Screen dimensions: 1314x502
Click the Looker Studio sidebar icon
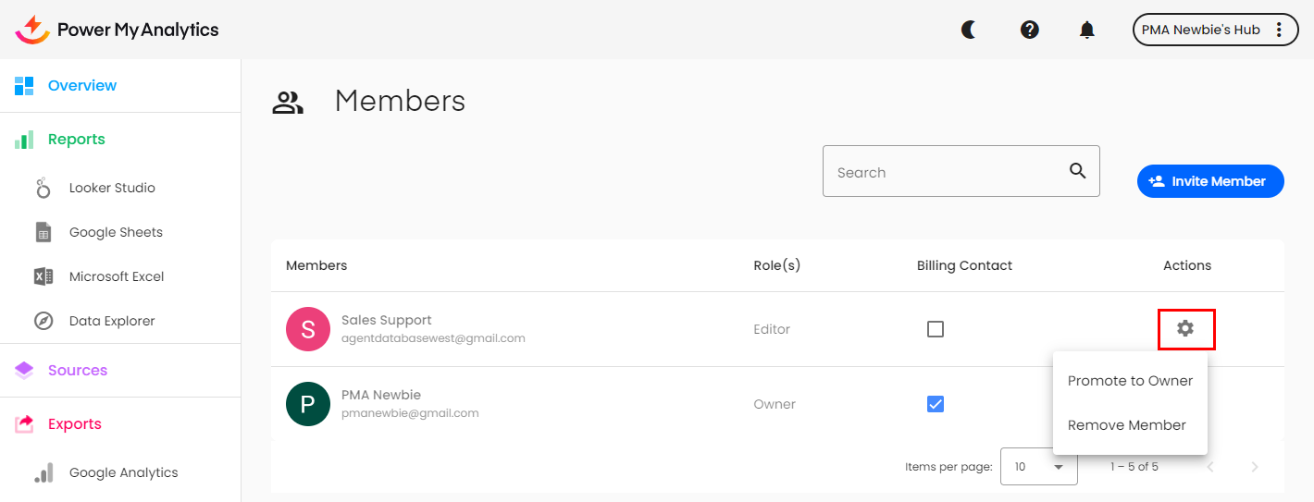tap(43, 188)
